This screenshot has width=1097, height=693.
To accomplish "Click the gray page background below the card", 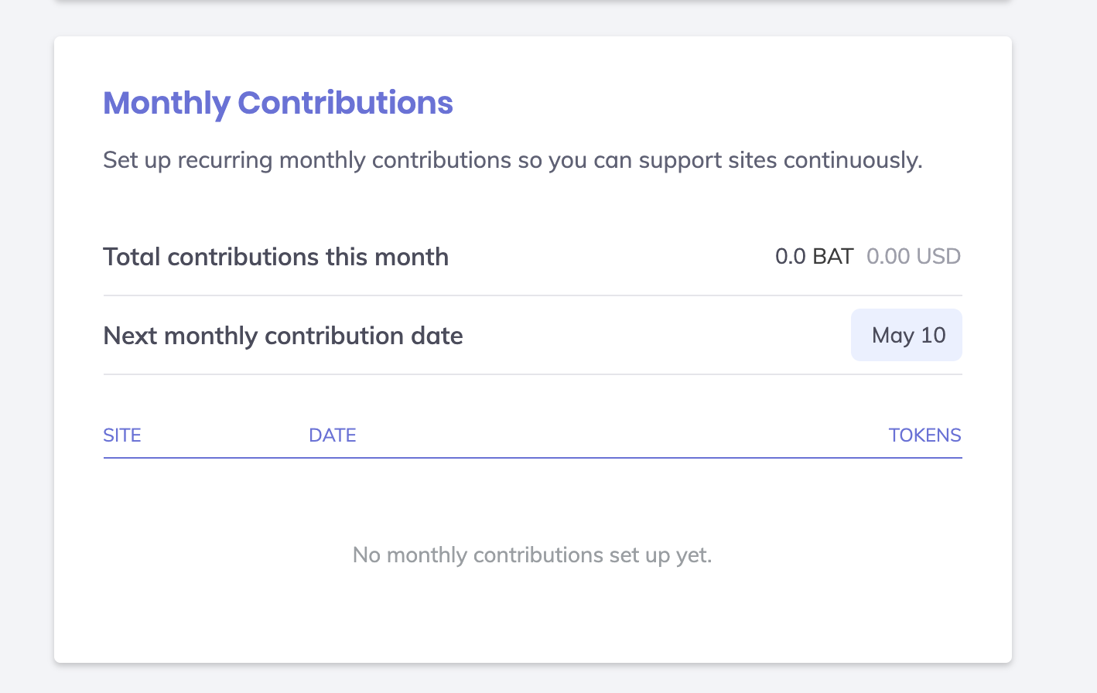I will (532, 679).
